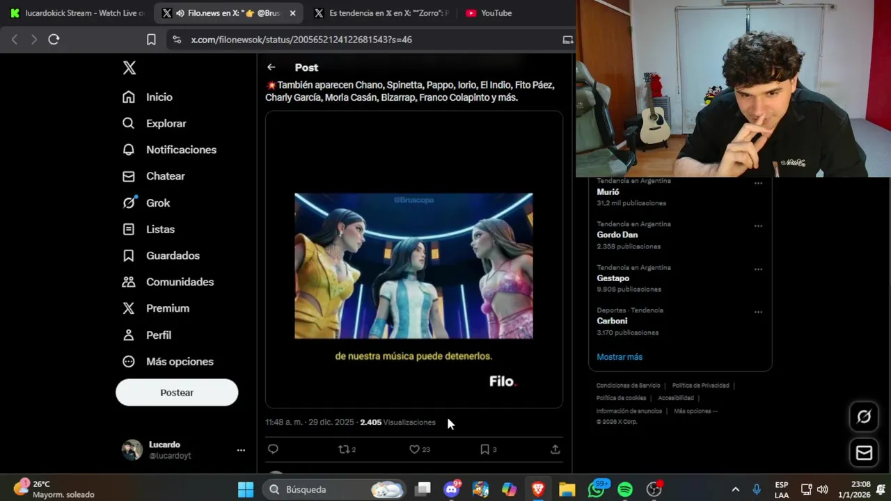Show hidden tray icons chevron

(735, 489)
